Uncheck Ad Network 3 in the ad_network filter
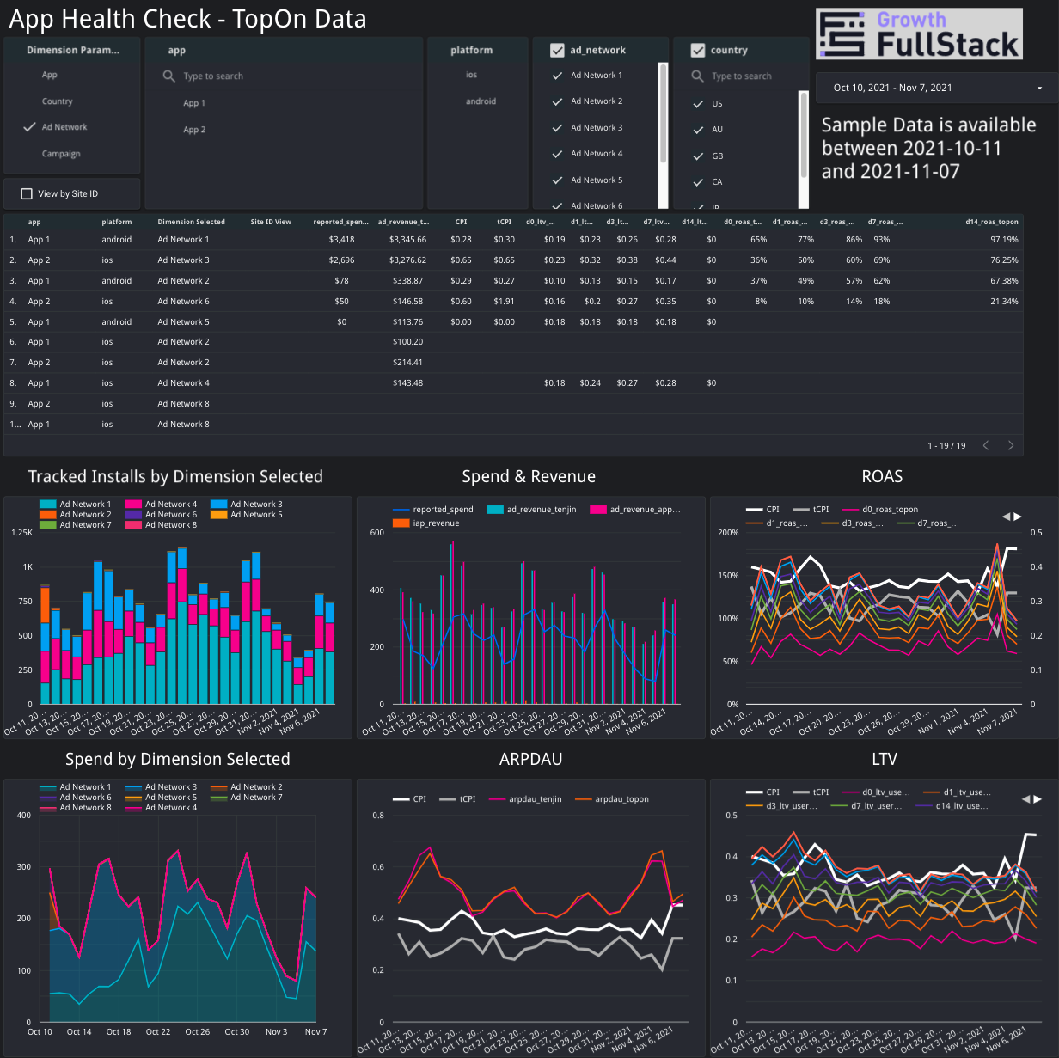 coord(557,127)
